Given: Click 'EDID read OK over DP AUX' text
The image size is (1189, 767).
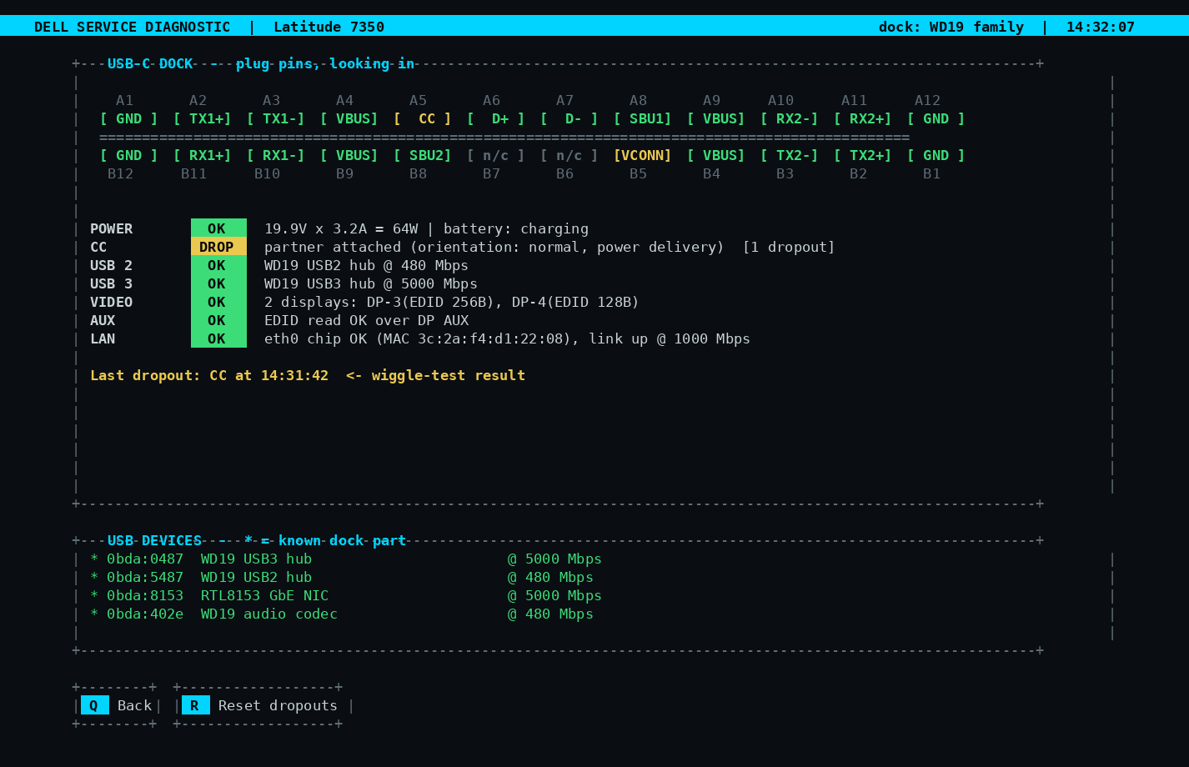Looking at the screenshot, I should pos(366,320).
